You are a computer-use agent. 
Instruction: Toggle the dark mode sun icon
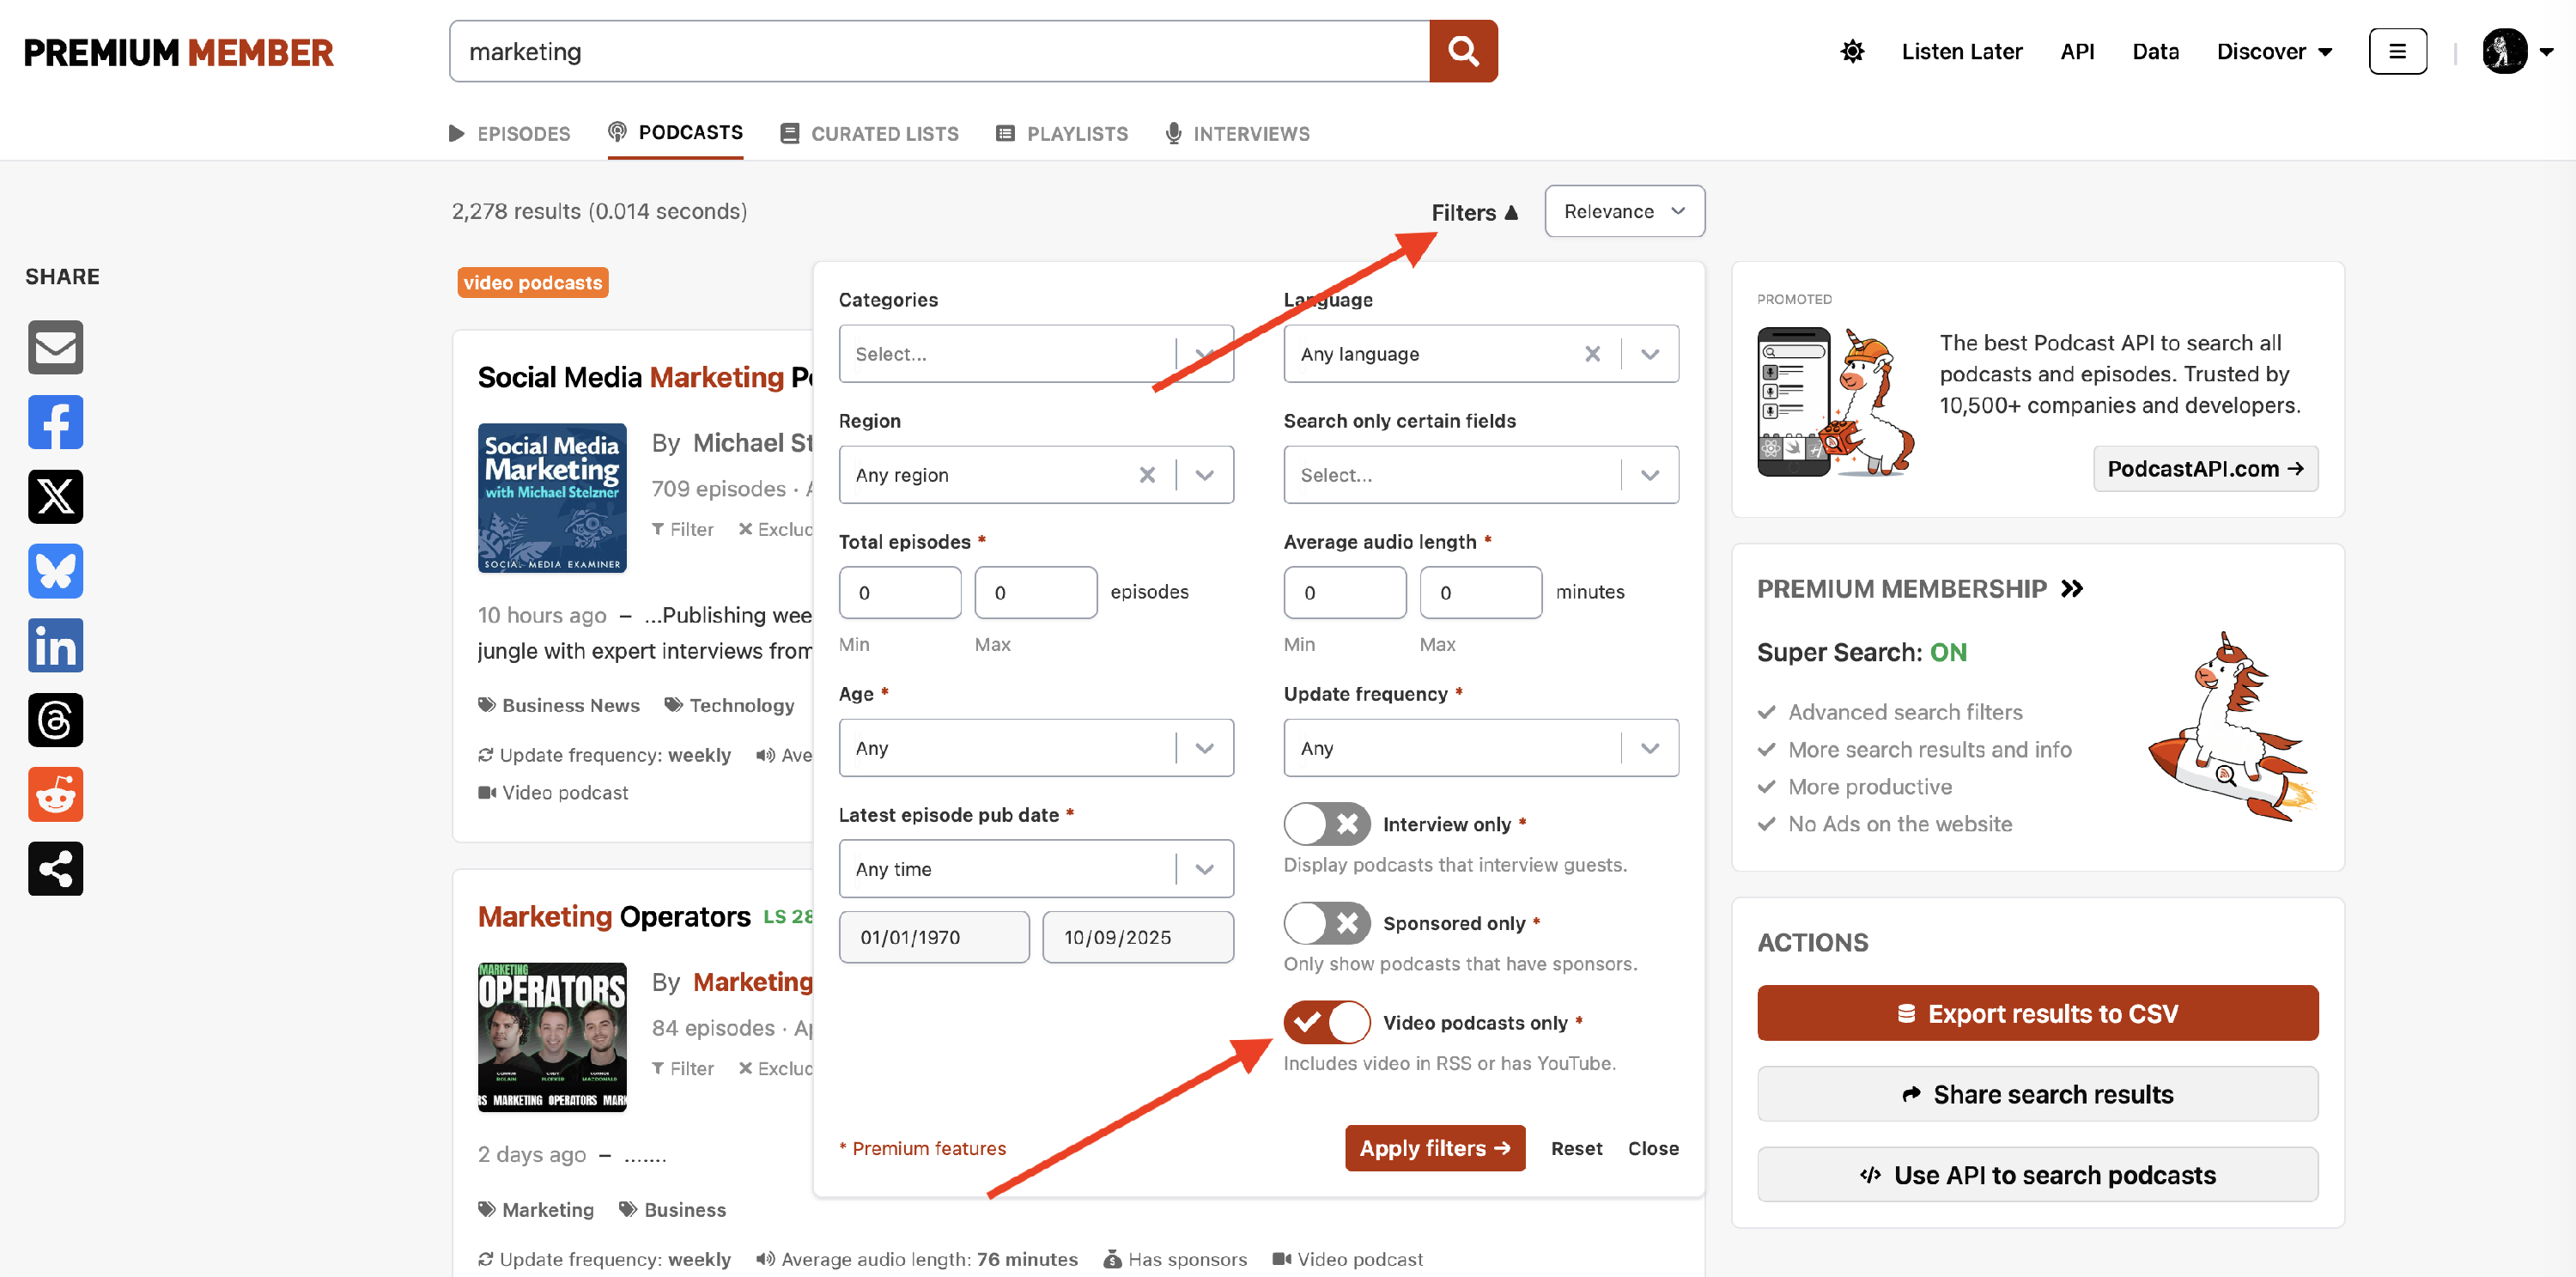point(1852,51)
